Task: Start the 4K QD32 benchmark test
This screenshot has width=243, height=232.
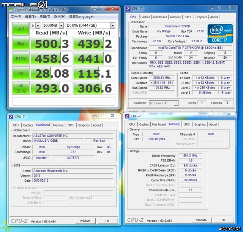Action: pos(21,88)
